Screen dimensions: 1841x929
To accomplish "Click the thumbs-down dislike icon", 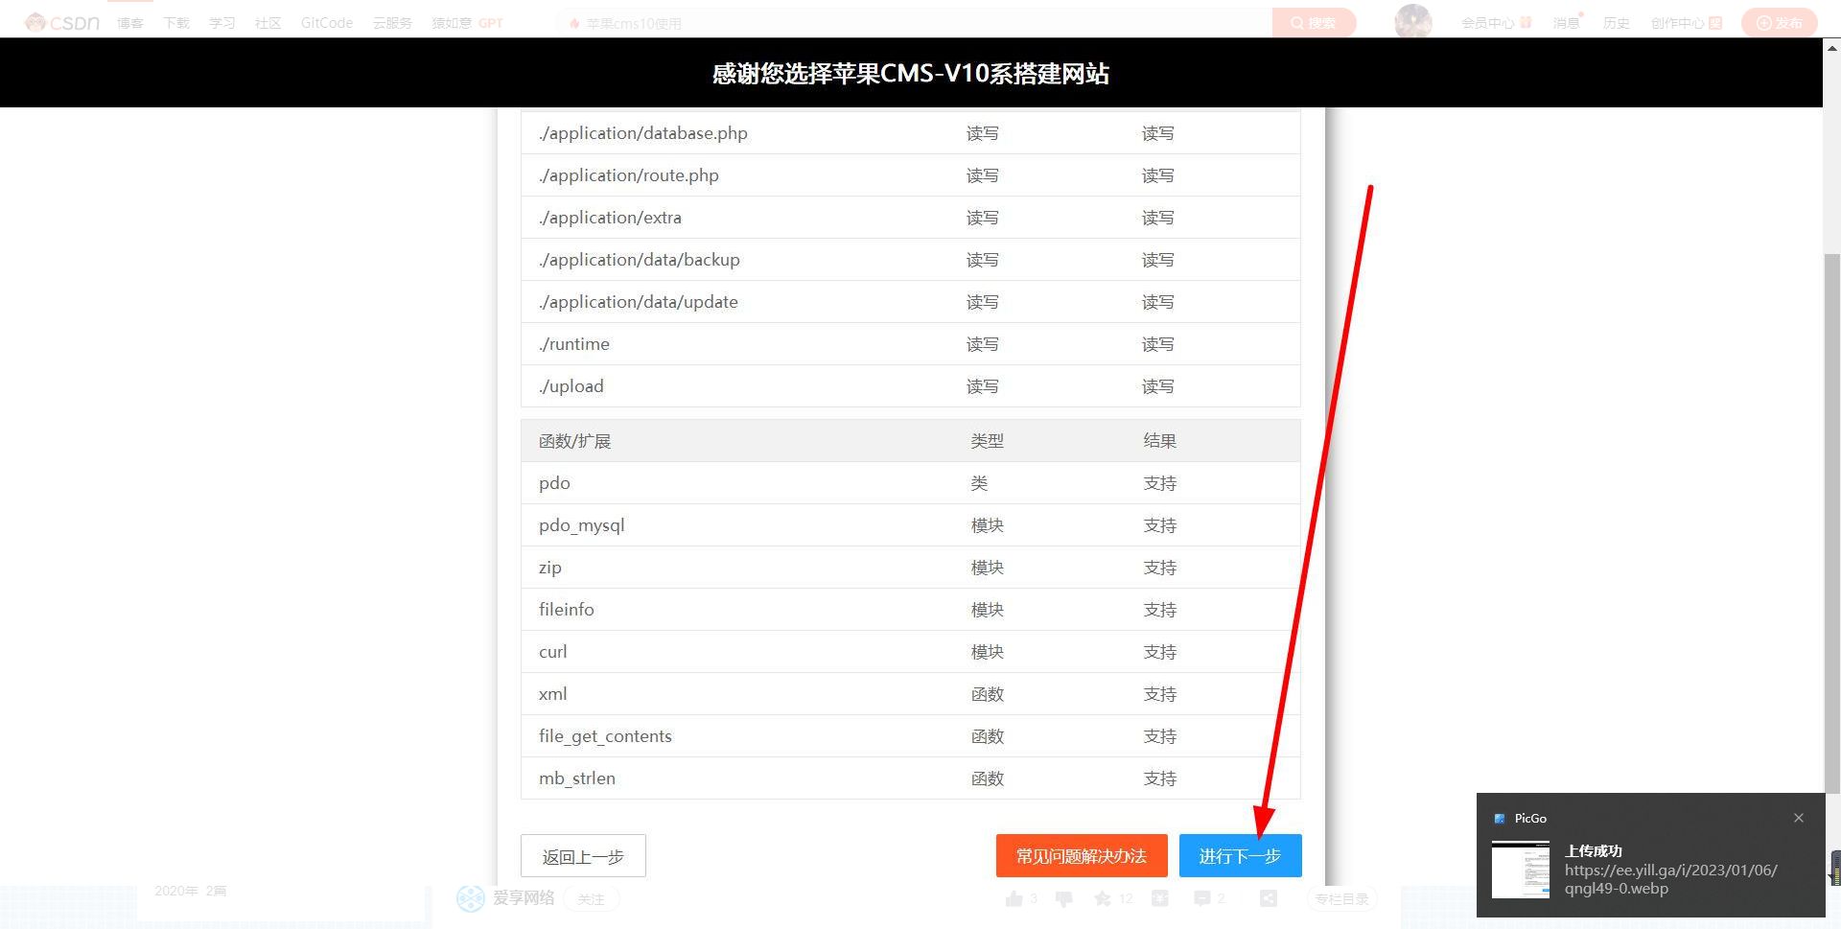I will pyautogui.click(x=1063, y=898).
